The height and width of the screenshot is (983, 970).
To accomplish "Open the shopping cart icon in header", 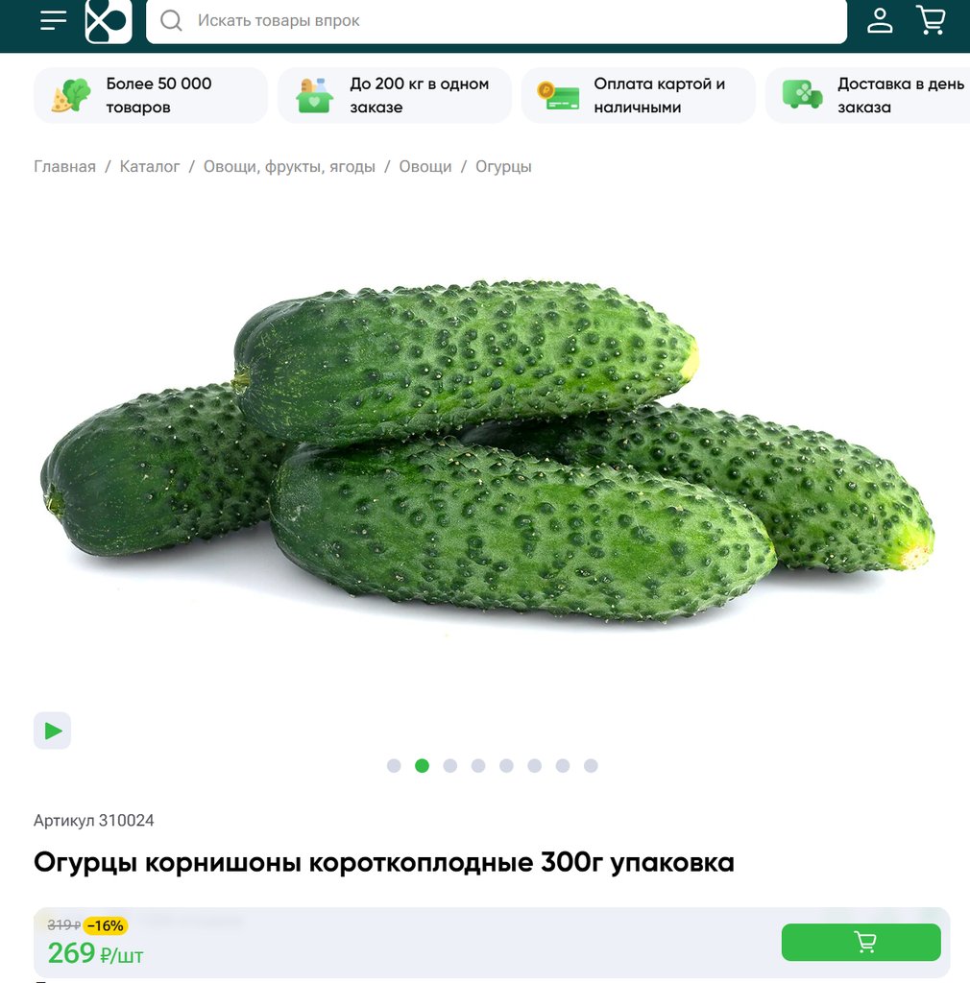I will point(932,20).
